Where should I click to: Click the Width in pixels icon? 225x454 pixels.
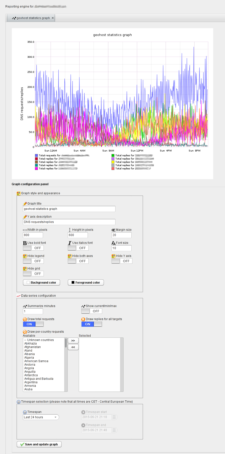click(x=25, y=230)
